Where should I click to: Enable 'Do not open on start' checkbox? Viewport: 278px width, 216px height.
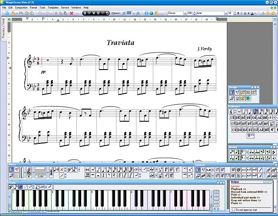[x=234, y=210]
